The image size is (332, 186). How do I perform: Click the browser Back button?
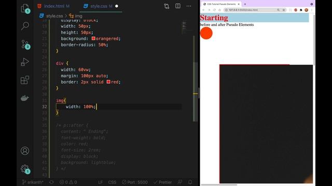coord(203,10)
